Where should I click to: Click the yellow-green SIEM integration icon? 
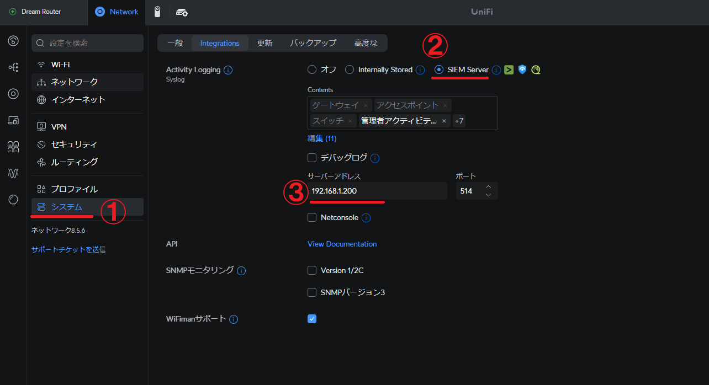click(536, 69)
